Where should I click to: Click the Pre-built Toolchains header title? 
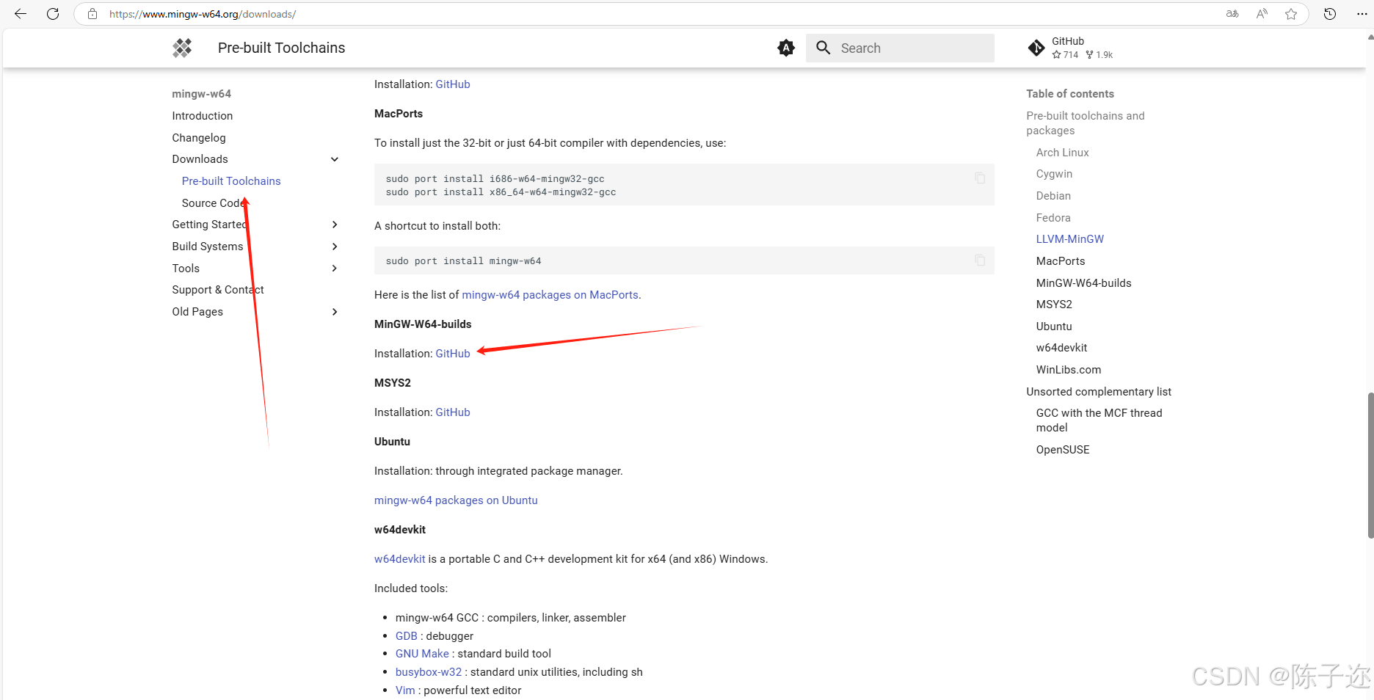click(x=281, y=48)
